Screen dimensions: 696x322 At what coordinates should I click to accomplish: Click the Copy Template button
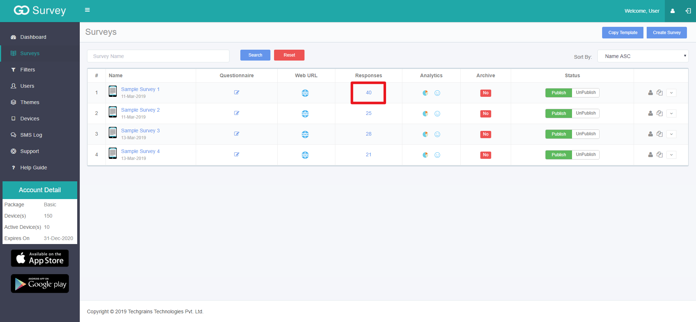(x=623, y=33)
